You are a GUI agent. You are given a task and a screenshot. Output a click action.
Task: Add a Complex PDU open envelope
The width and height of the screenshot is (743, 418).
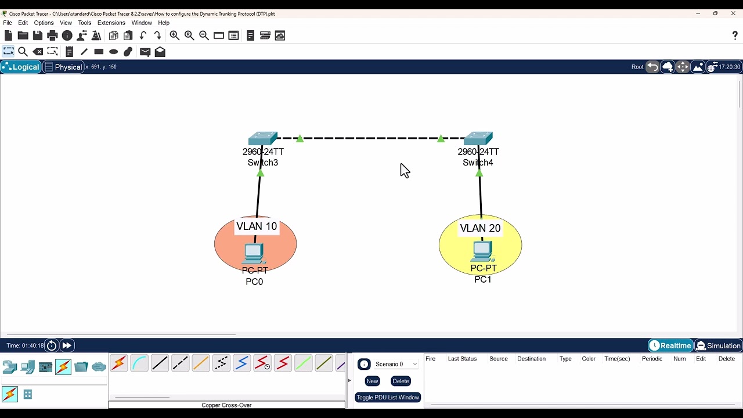click(x=160, y=52)
